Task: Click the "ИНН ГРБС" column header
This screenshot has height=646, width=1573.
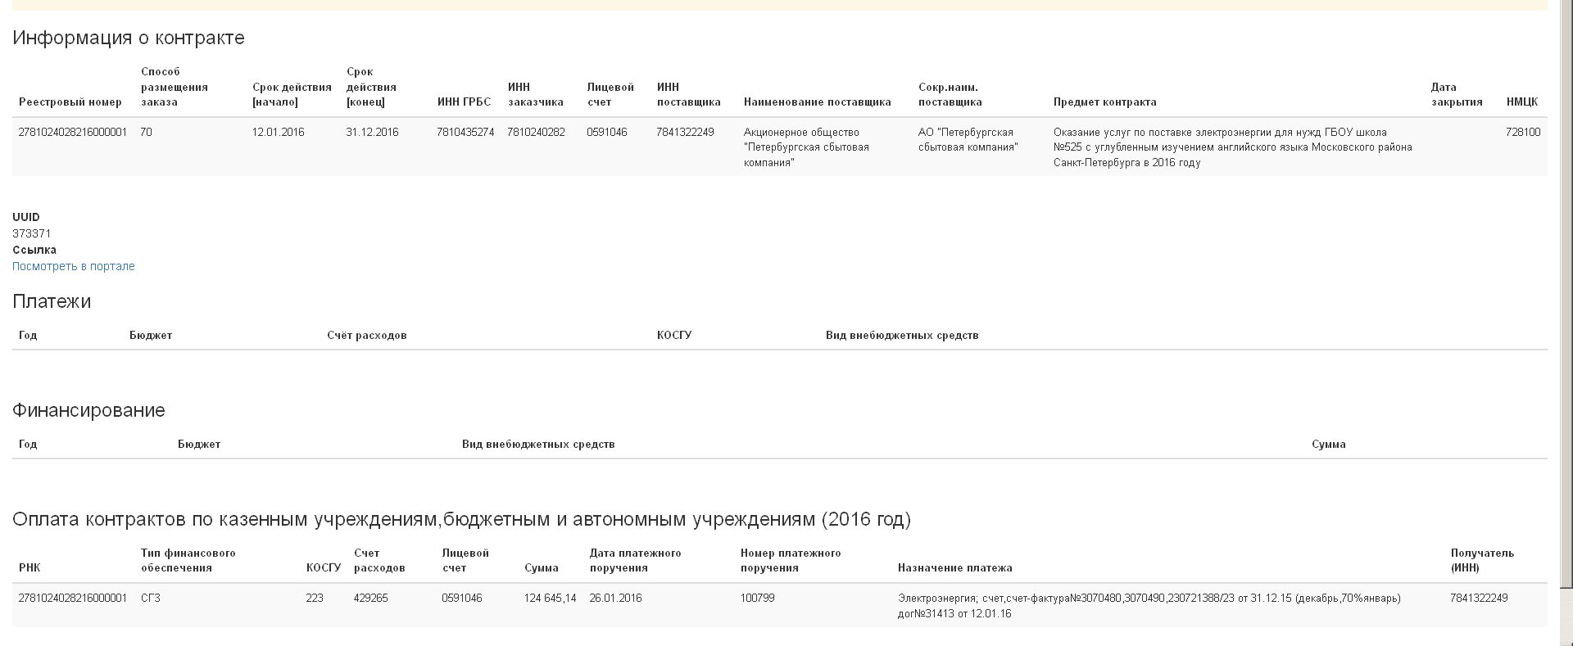Action: pos(464,102)
